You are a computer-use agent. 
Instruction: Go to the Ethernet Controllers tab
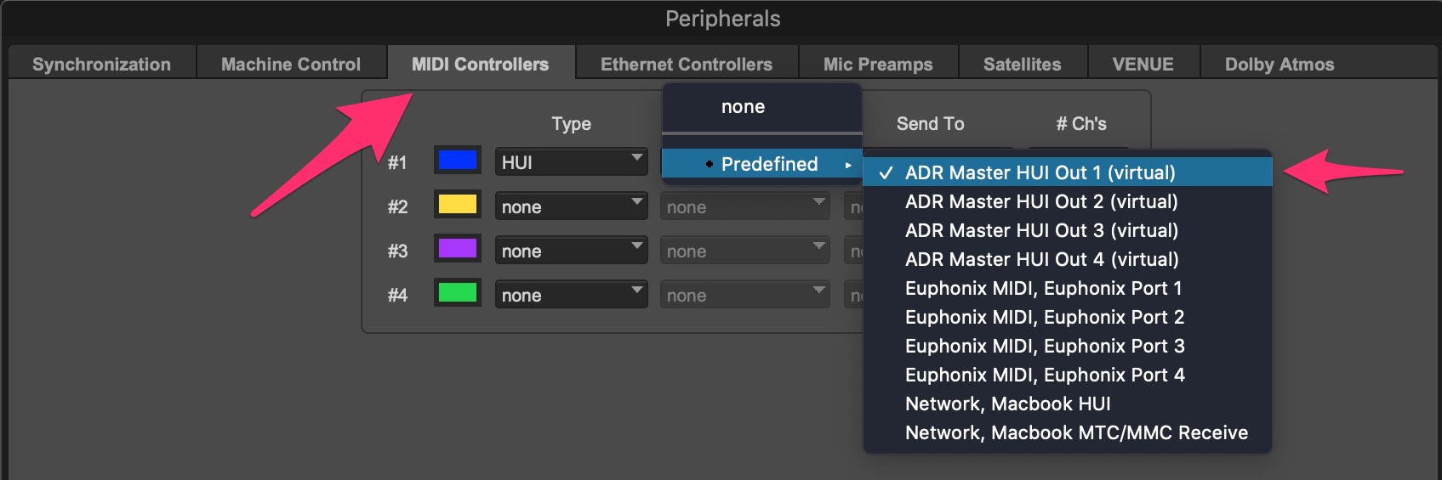687,64
